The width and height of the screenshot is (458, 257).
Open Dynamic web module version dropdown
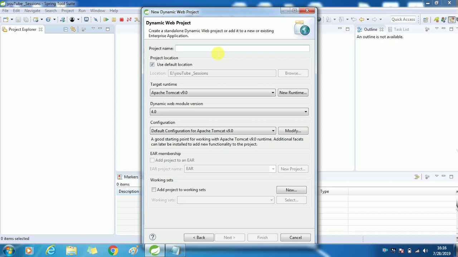click(229, 112)
